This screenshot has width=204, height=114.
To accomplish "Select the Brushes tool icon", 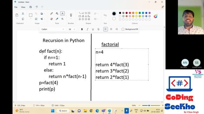I will point(71,15).
